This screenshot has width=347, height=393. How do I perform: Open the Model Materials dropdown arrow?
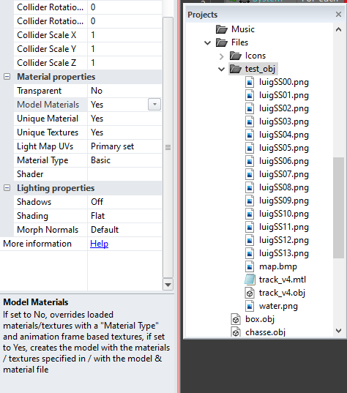[154, 104]
